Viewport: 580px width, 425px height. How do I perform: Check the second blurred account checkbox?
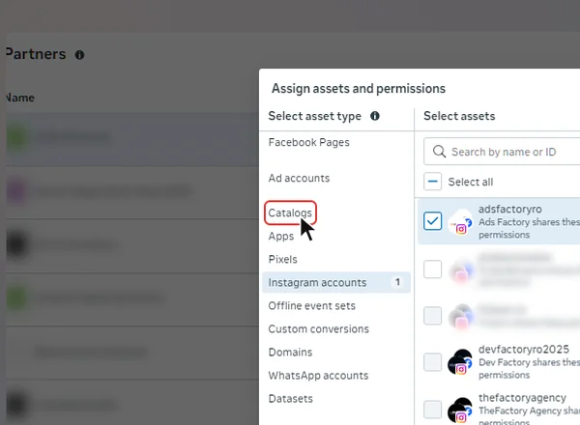click(432, 316)
